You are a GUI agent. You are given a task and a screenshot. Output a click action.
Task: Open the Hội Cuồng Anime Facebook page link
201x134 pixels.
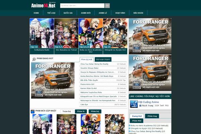pos(148,102)
